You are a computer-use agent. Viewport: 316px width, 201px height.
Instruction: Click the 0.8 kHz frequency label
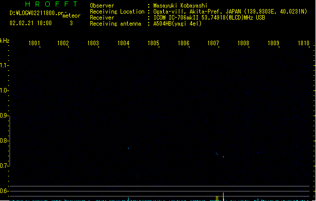4,141
